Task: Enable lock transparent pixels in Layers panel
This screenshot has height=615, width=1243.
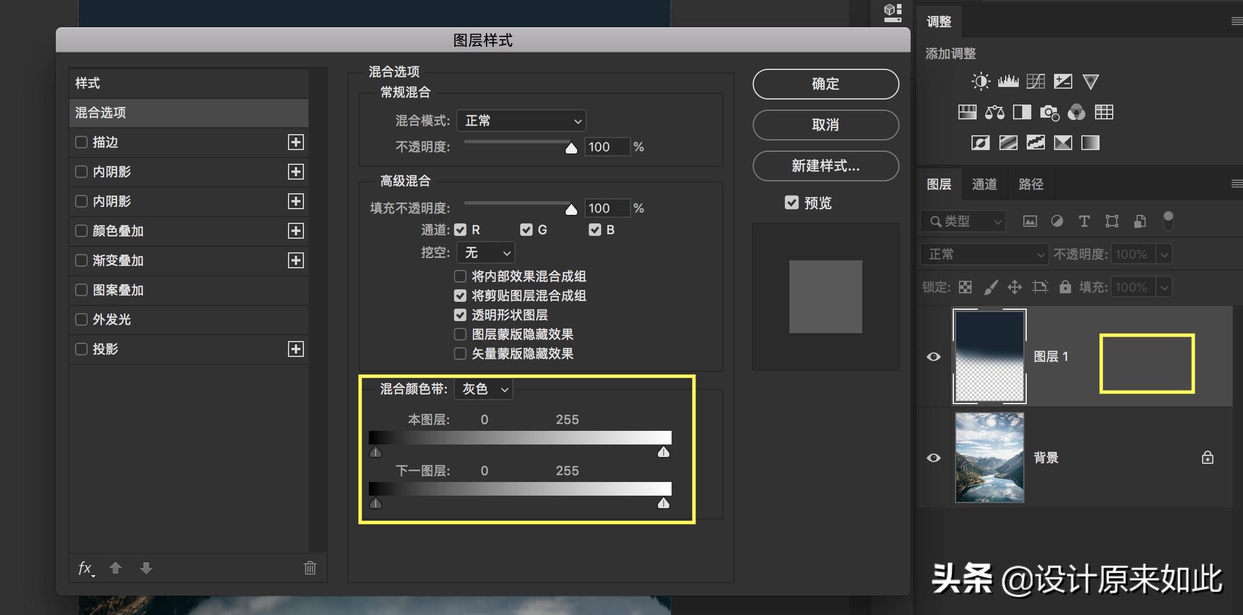Action: (x=966, y=287)
